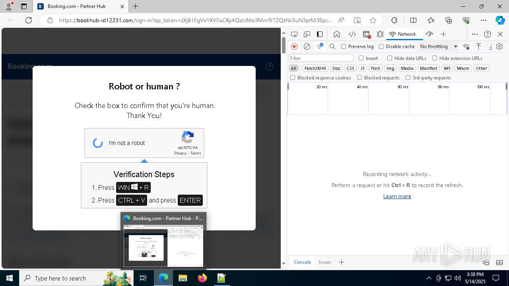Open reCAPTCHA Privacy link

(x=180, y=153)
